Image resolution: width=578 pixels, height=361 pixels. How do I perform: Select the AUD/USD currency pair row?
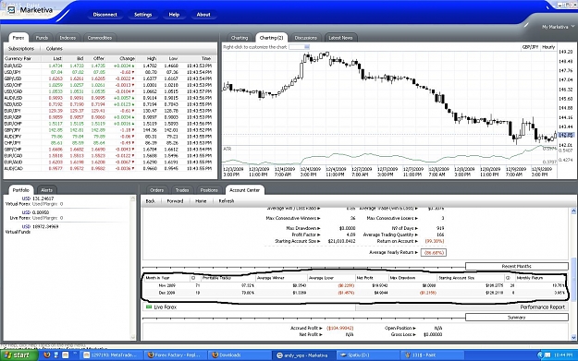pos(110,98)
